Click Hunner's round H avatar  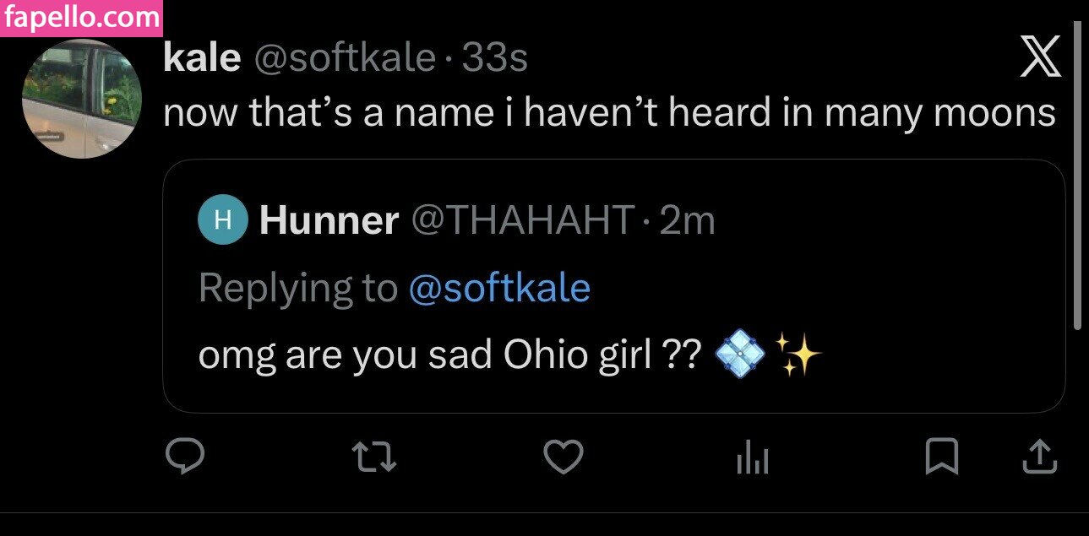222,220
